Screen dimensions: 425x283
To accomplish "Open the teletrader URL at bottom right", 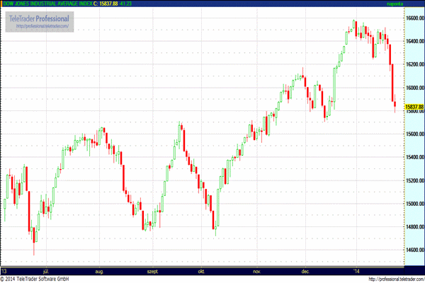I will click(x=397, y=279).
